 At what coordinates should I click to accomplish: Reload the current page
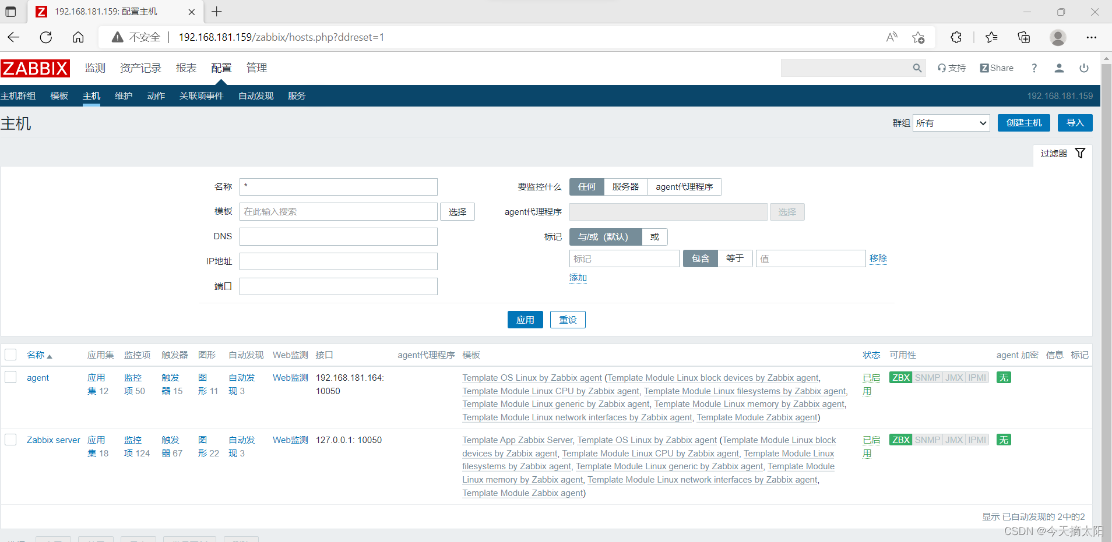[x=46, y=37]
